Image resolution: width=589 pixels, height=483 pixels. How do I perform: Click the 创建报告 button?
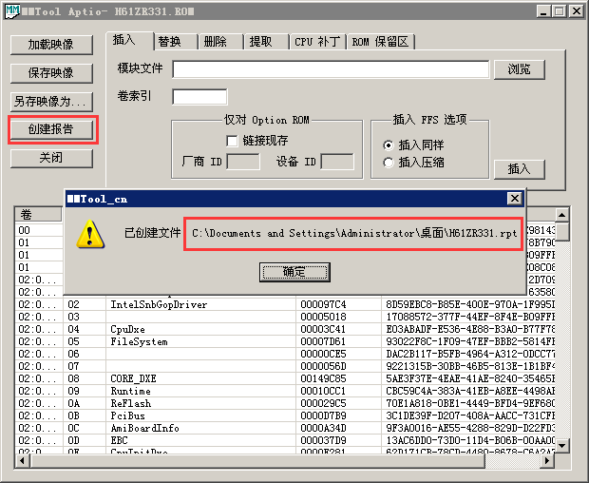tap(51, 129)
